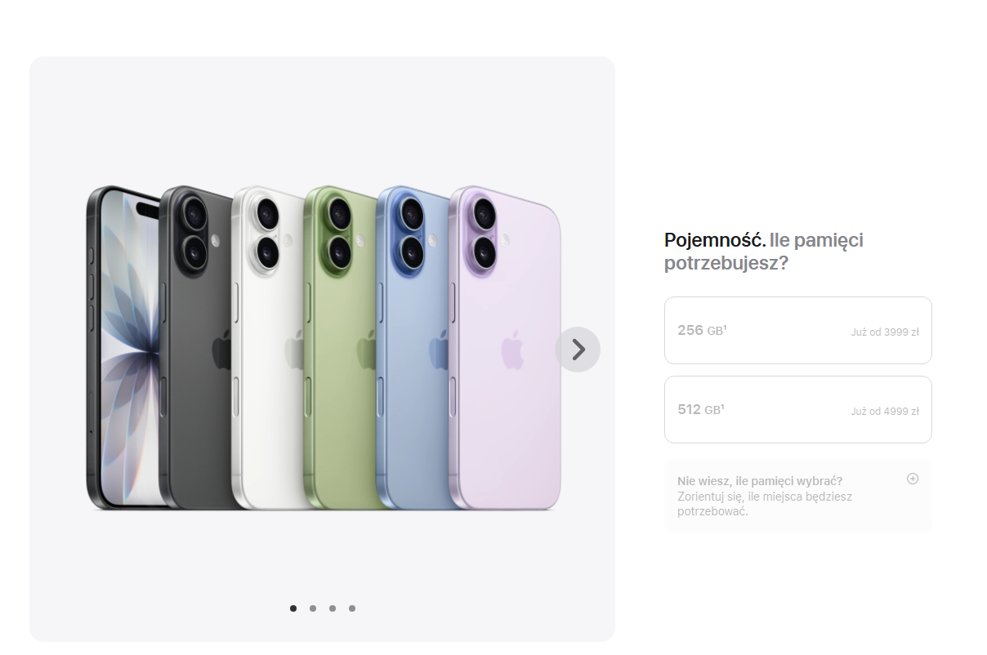This screenshot has width=987, height=655.
Task: Open the 'Zorientuj się, ile miejsca' help text
Action: 765,504
